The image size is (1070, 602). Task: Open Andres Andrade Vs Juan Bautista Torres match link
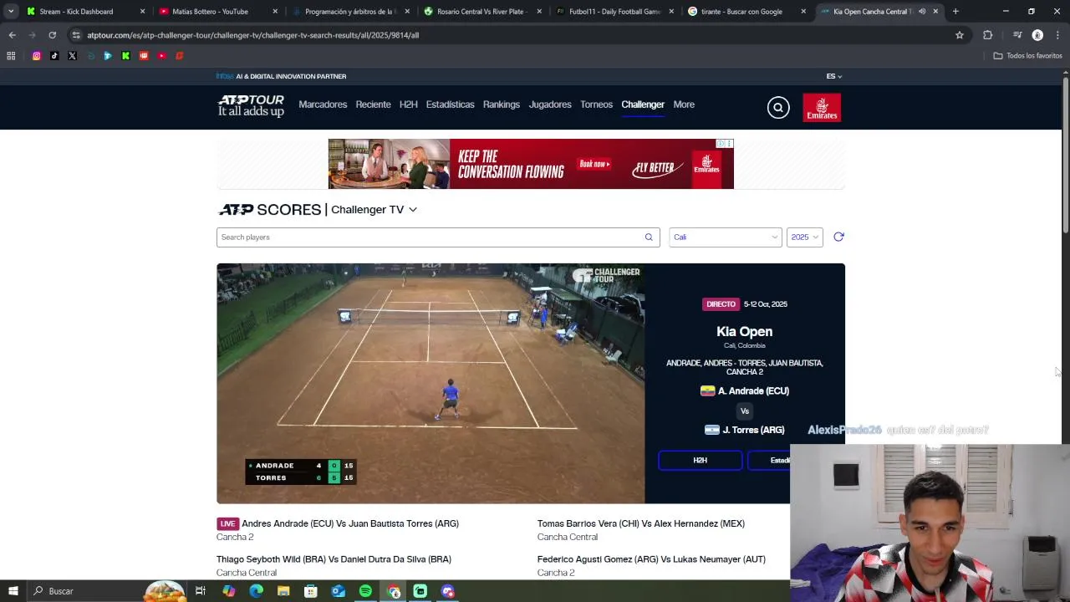pyautogui.click(x=350, y=523)
